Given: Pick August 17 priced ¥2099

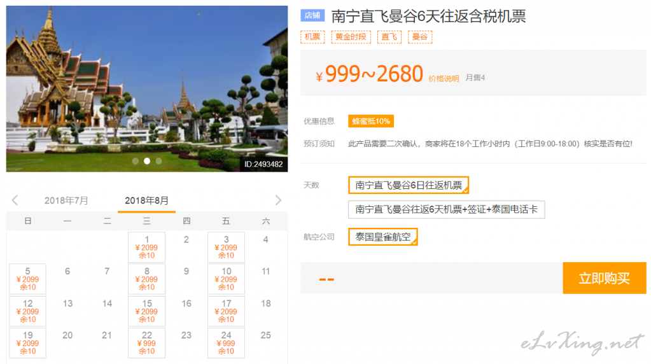Looking at the screenshot, I should coord(226,311).
